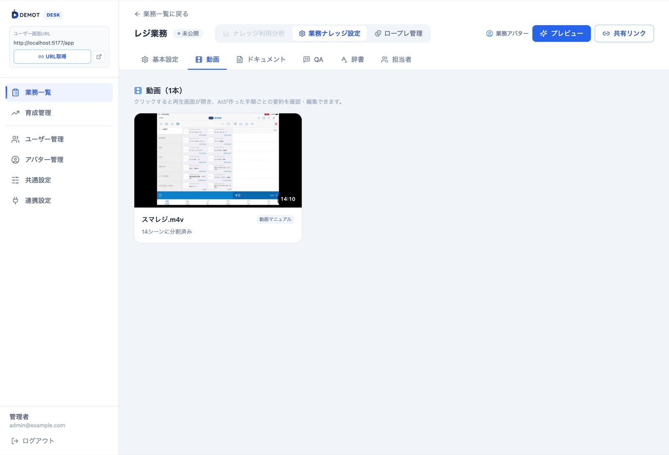Open the スマレジ.m4v video thumbnail
Viewport: 669px width, 455px height.
[218, 160]
